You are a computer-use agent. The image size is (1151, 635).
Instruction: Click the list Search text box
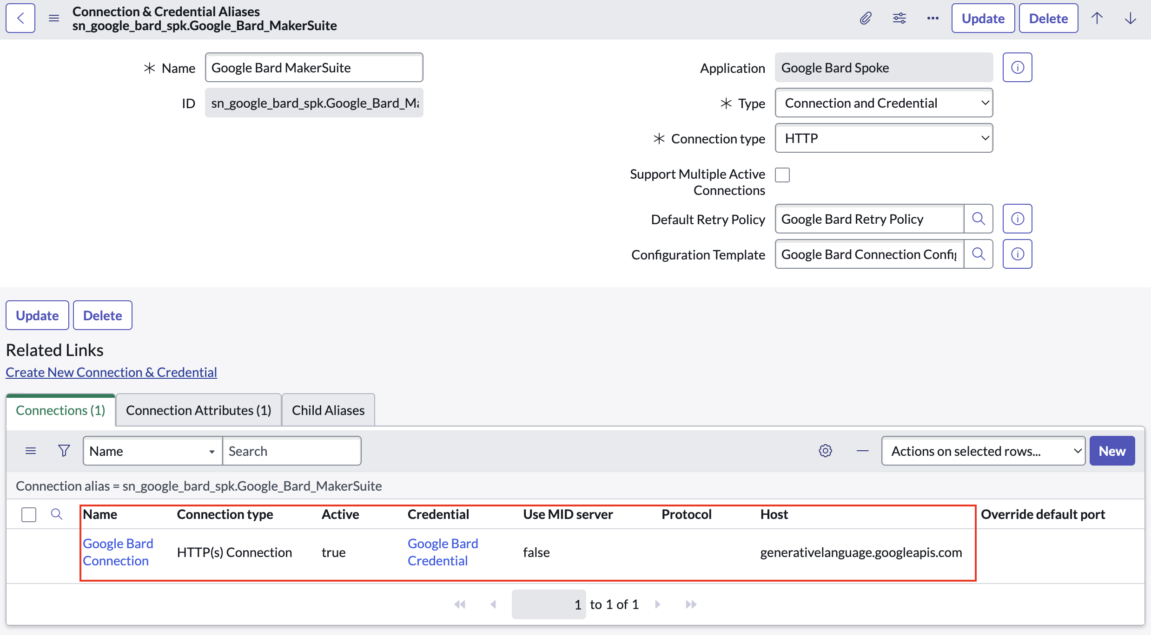click(x=292, y=451)
